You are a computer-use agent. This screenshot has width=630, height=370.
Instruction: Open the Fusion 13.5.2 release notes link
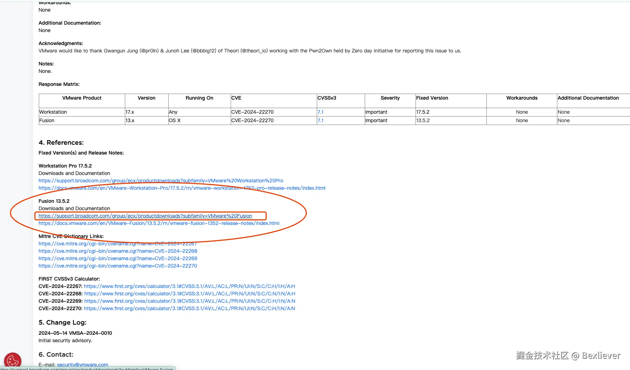(159, 223)
